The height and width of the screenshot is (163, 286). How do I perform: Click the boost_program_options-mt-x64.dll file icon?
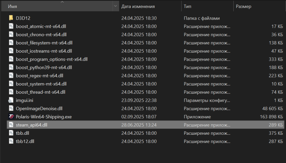click(11, 59)
